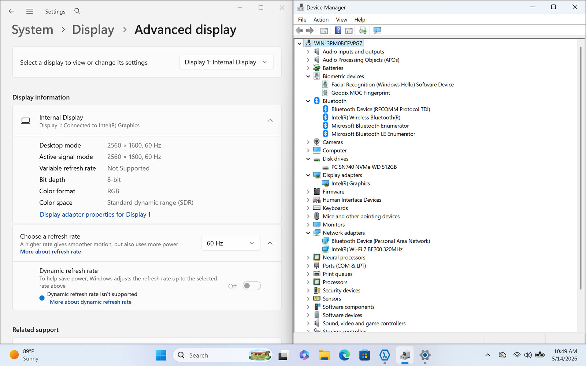Select Intel(R) Wi-Fi 7 BE200 320MHz adapter

(367, 249)
